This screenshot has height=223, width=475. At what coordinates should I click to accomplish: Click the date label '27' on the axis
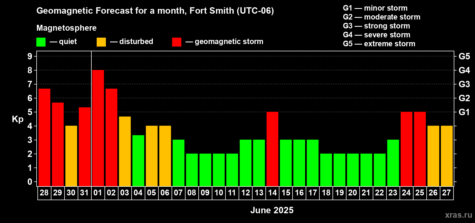click(446, 193)
